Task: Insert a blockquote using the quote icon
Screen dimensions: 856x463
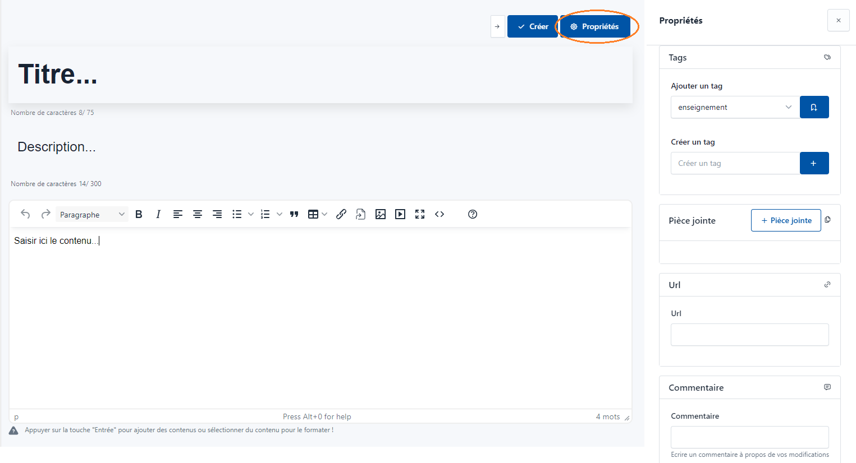Action: (294, 214)
